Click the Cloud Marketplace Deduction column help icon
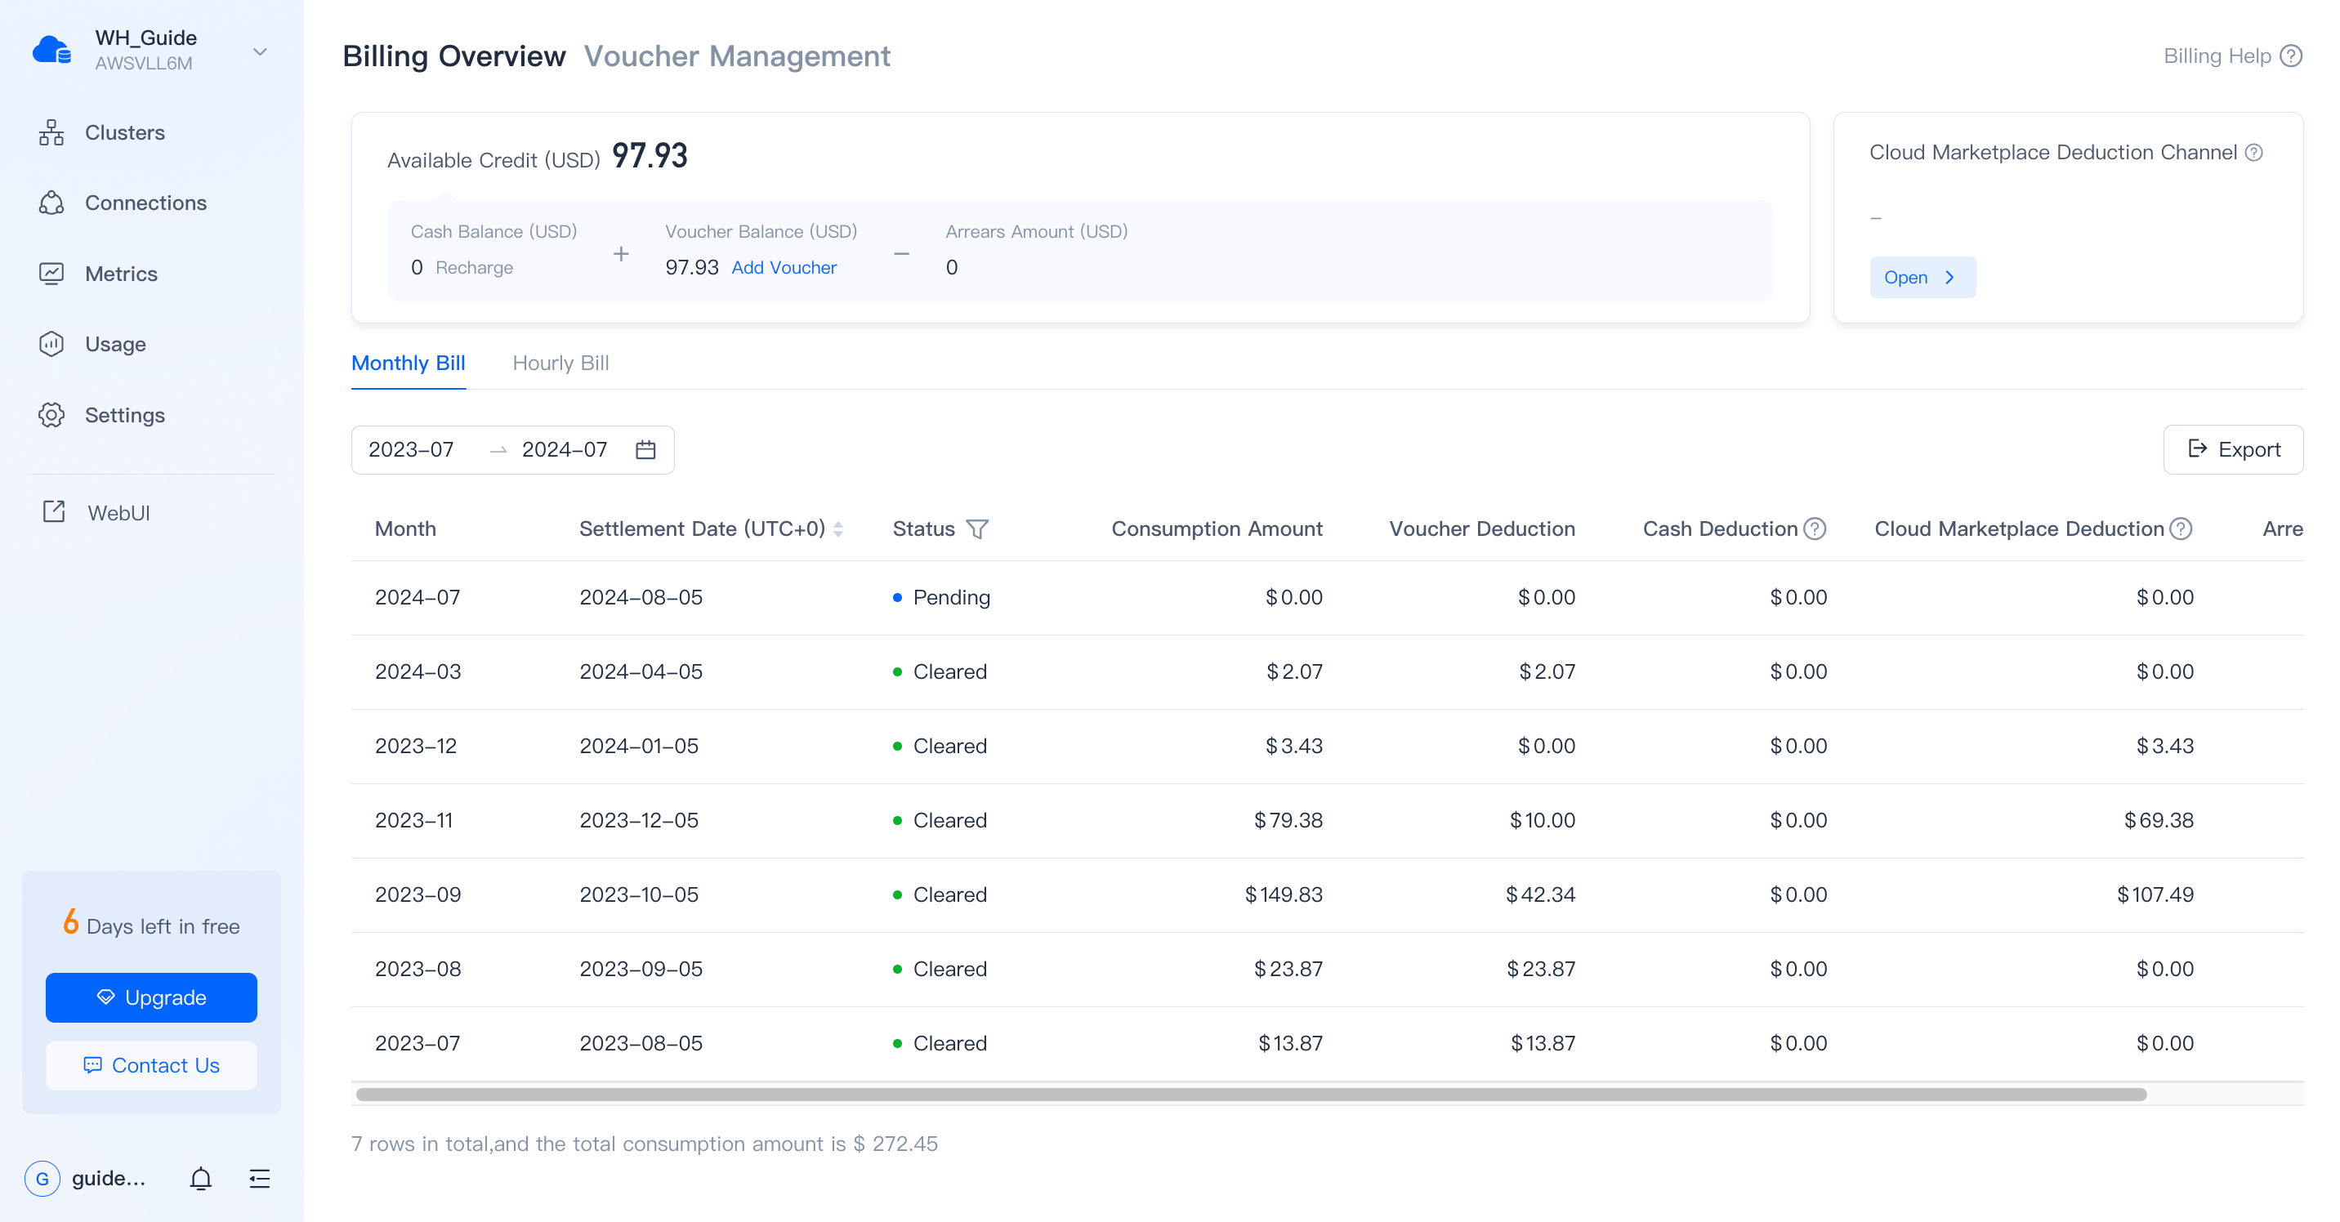 [x=2181, y=528]
